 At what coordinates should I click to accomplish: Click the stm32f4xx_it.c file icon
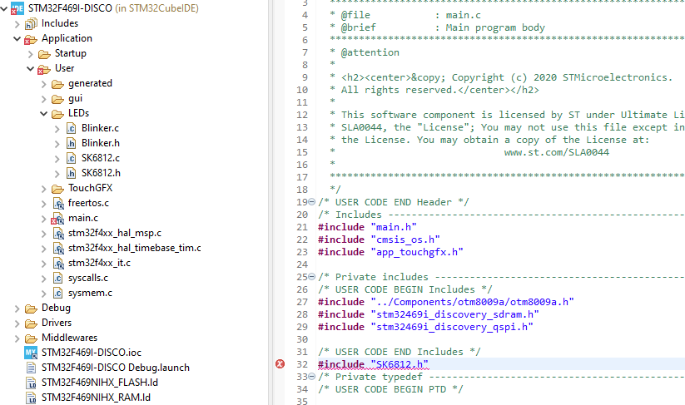click(58, 263)
